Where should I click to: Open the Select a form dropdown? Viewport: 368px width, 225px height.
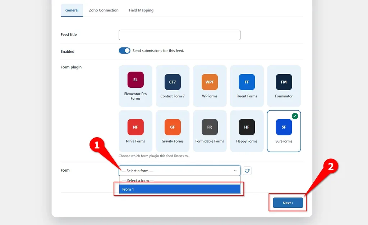click(180, 171)
